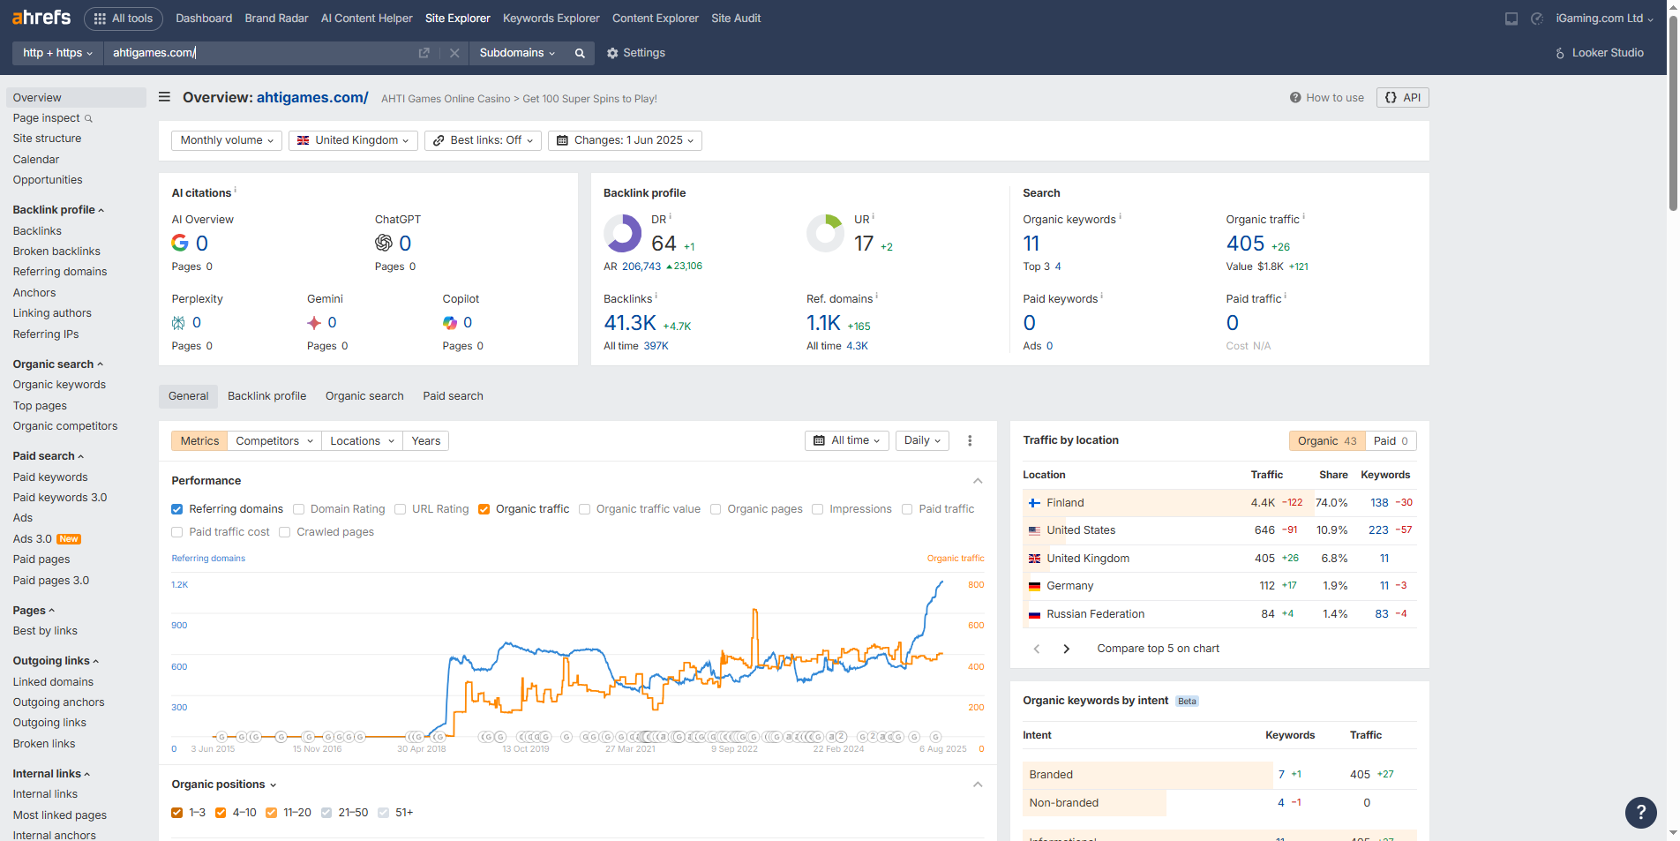
Task: Click the Ahrefs logo
Action: [41, 18]
